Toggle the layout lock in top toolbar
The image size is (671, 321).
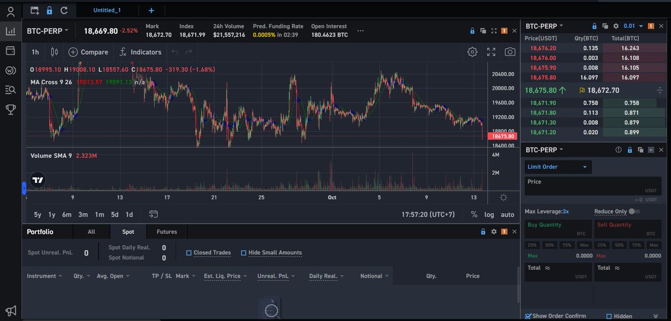49,10
